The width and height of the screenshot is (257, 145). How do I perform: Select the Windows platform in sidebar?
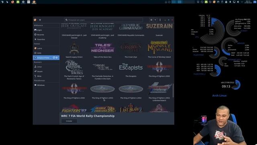46,85
